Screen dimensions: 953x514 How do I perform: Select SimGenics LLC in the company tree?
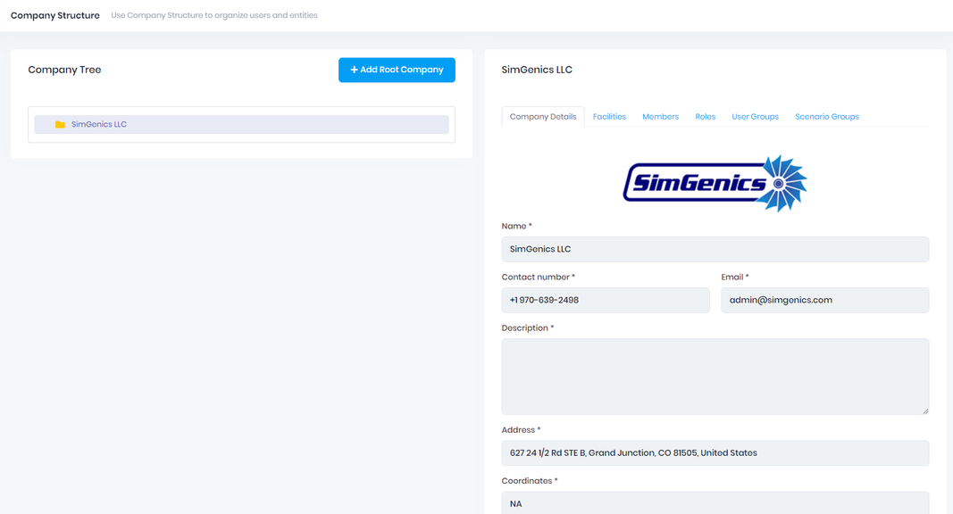click(99, 125)
